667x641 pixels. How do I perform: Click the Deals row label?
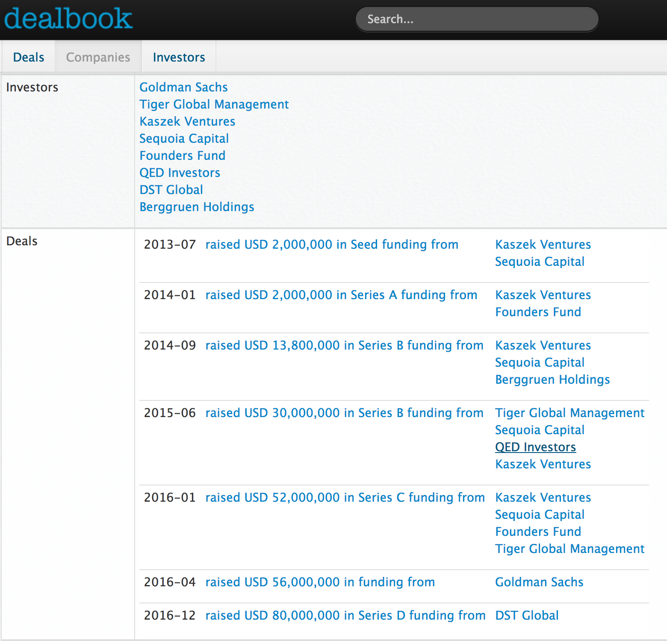(x=22, y=241)
